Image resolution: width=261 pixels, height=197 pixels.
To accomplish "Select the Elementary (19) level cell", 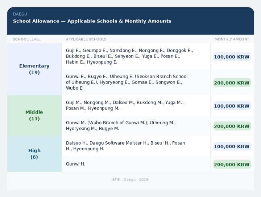I will pos(34,69).
